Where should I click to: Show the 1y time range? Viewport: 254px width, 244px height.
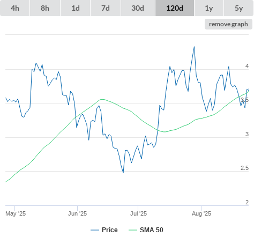point(209,8)
